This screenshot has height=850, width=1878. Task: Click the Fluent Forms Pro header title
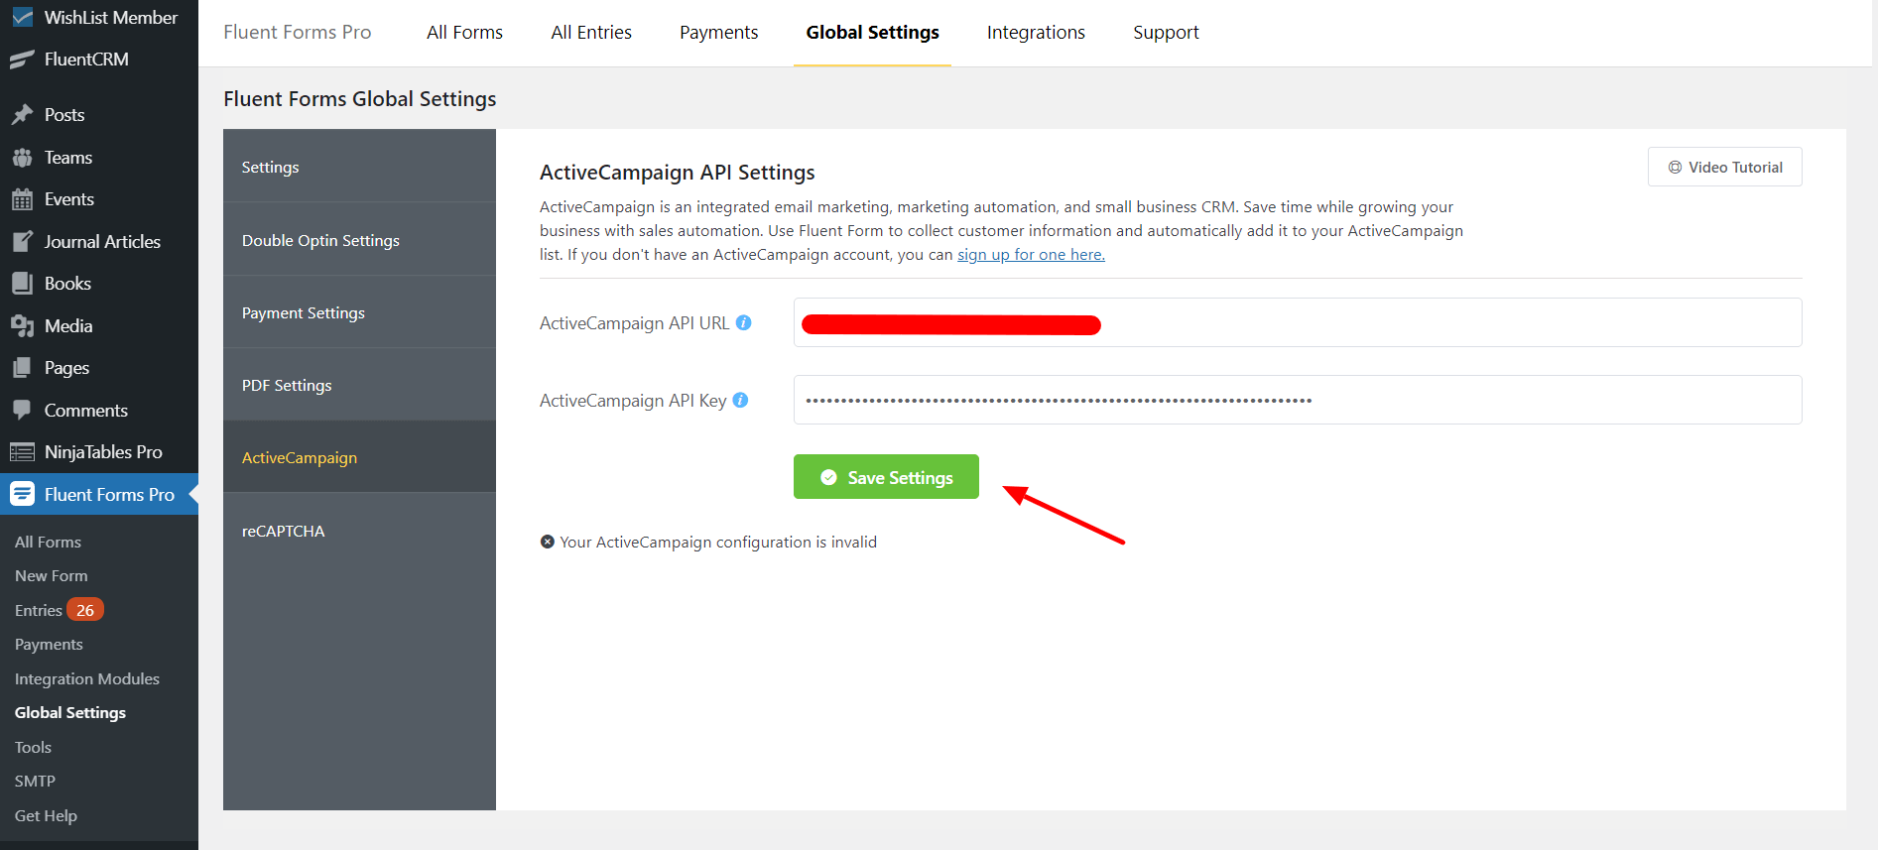(x=298, y=33)
